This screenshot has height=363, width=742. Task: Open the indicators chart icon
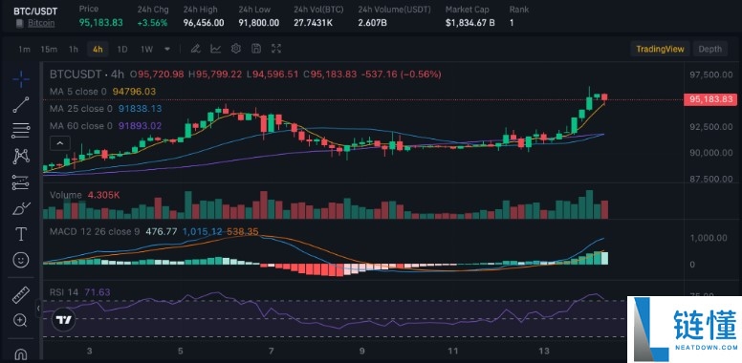(x=216, y=49)
